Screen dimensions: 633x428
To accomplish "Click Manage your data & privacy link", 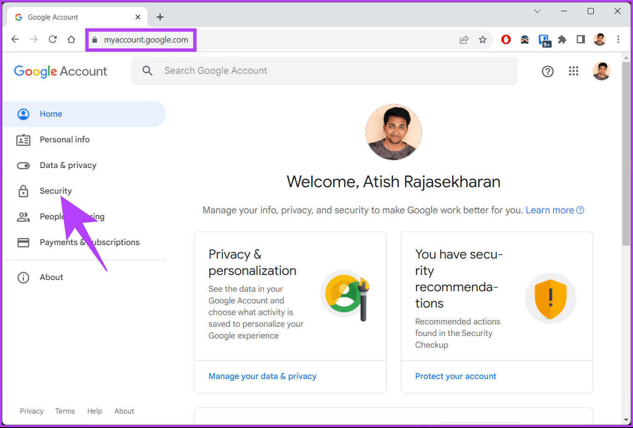I will (262, 376).
